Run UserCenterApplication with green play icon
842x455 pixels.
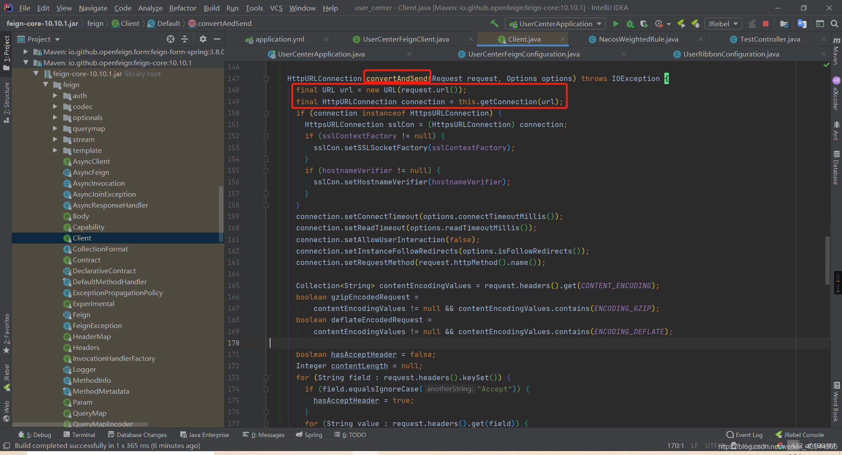616,24
